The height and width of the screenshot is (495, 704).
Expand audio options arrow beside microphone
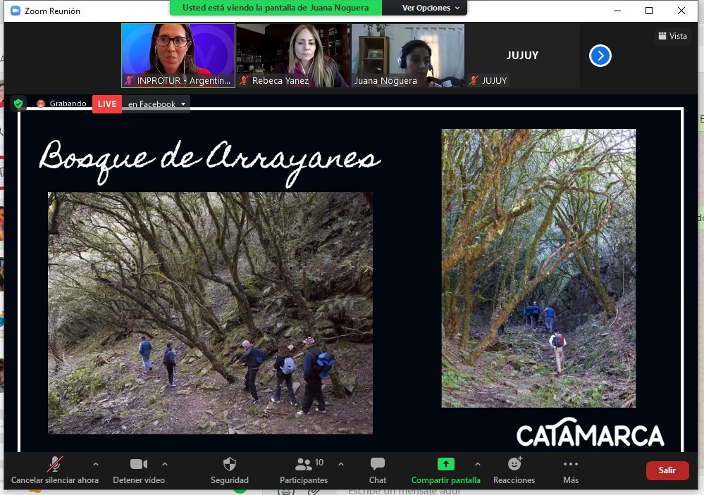(96, 464)
